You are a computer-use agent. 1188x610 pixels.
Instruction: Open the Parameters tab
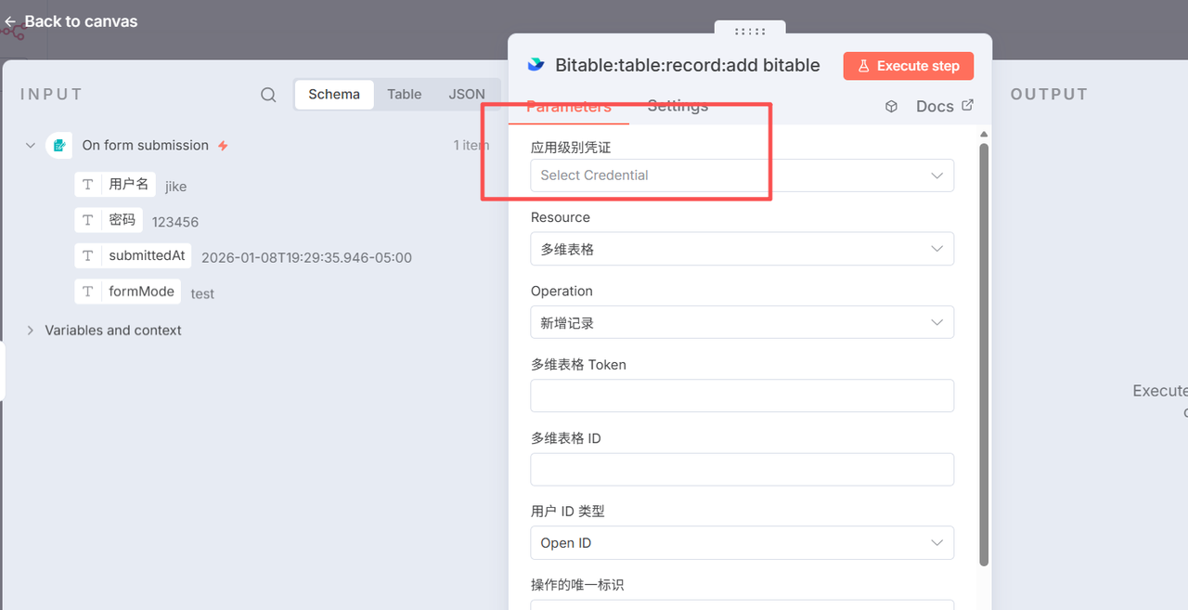(x=569, y=107)
